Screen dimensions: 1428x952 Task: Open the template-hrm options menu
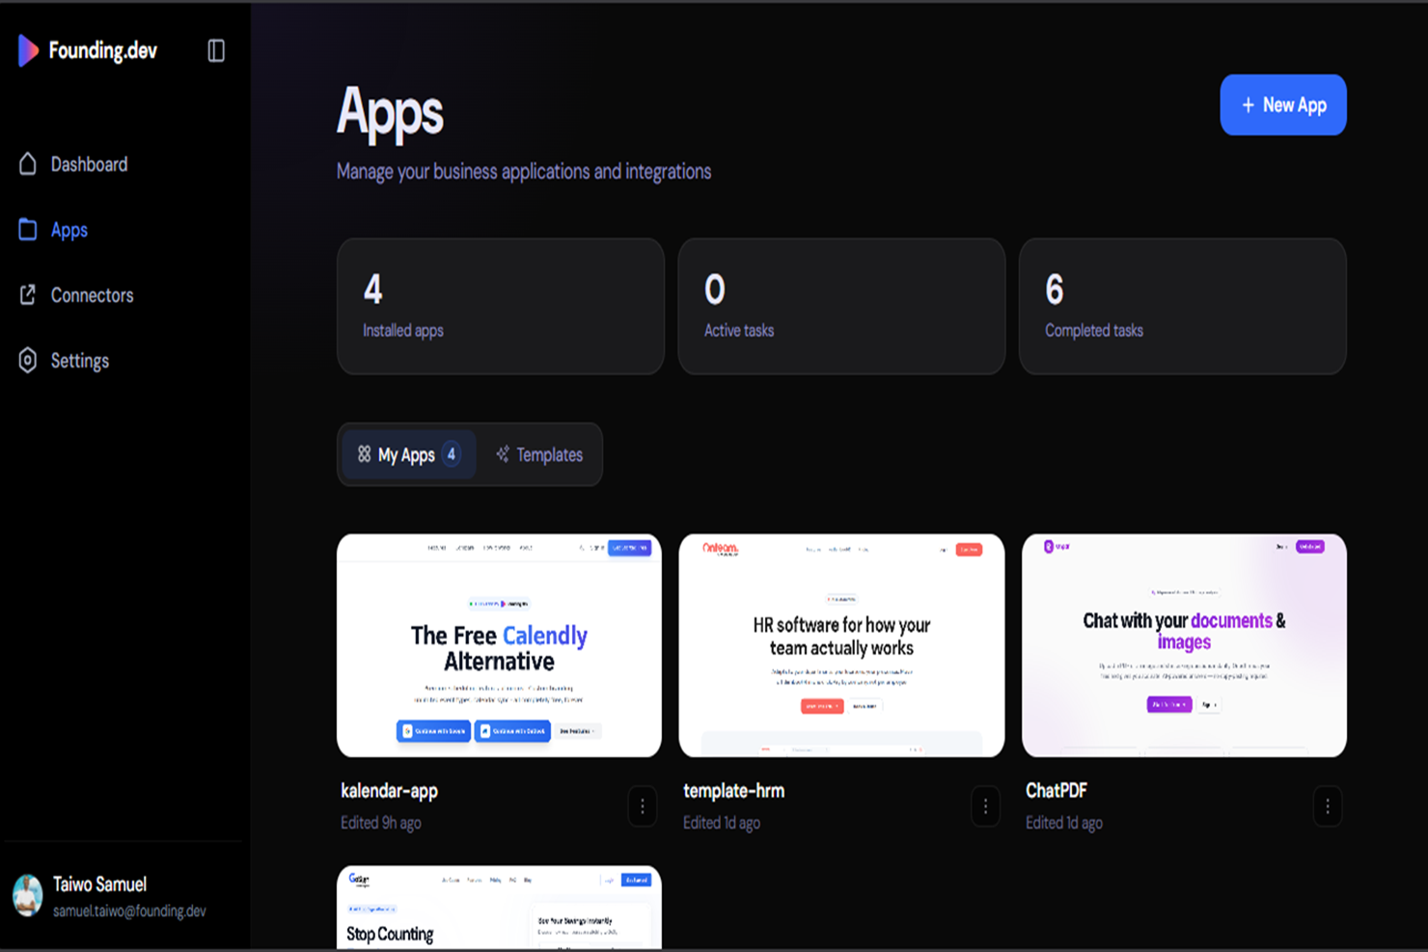pyautogui.click(x=985, y=806)
